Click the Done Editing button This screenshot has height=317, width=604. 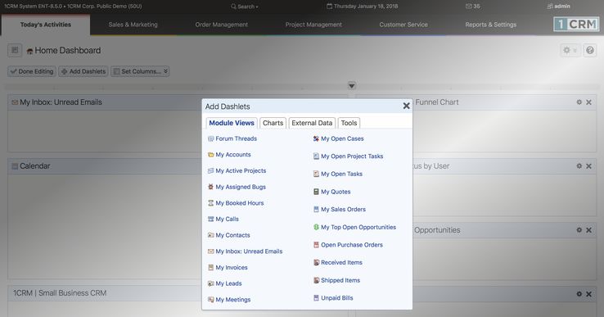coord(32,71)
